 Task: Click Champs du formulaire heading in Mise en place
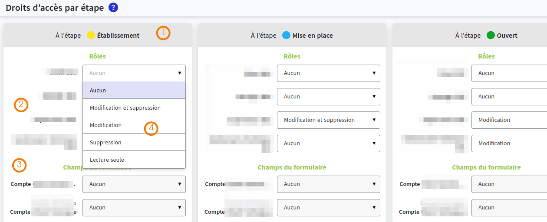tap(292, 167)
